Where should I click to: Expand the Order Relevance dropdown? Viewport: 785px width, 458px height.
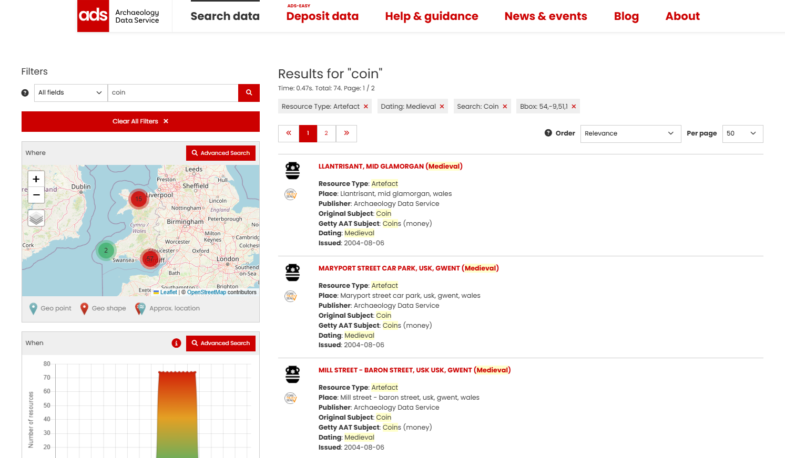630,133
